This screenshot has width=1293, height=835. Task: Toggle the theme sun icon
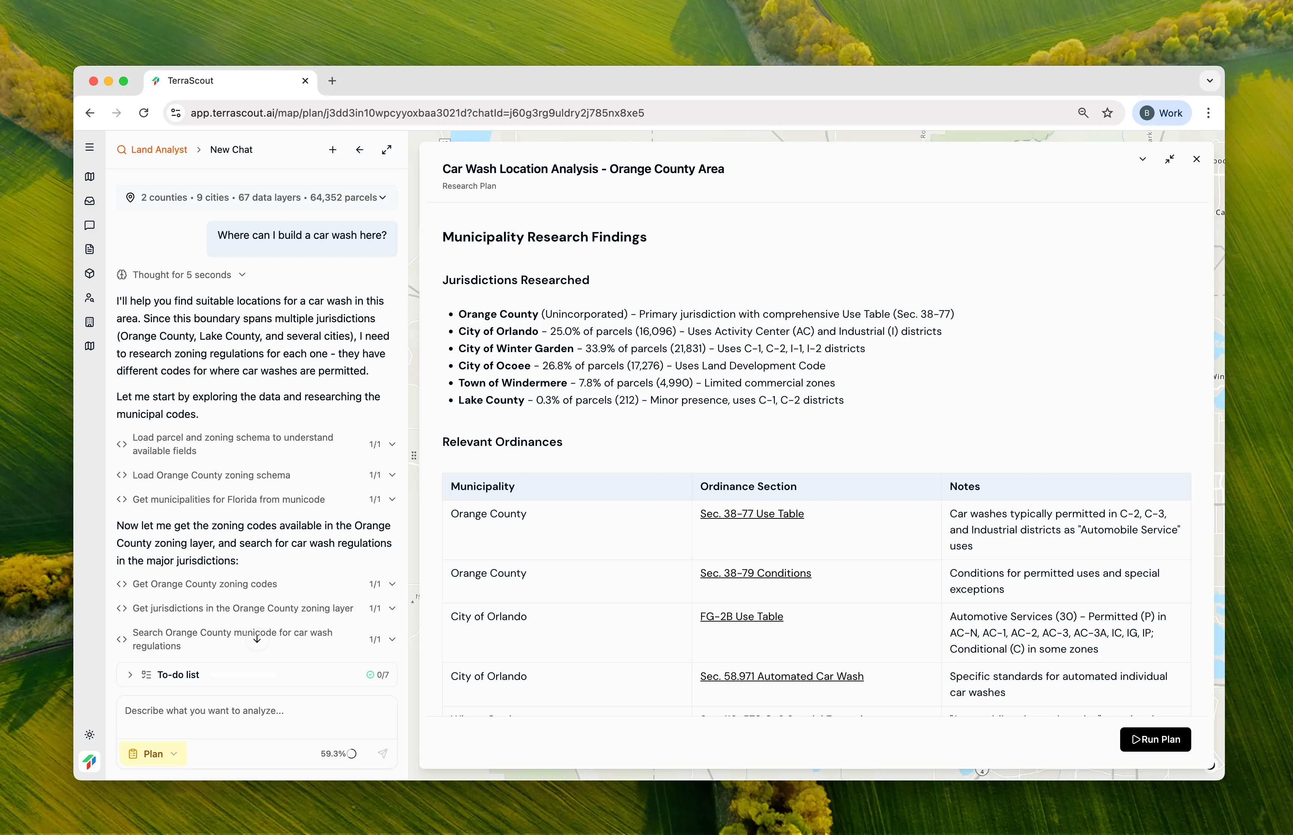pos(89,735)
